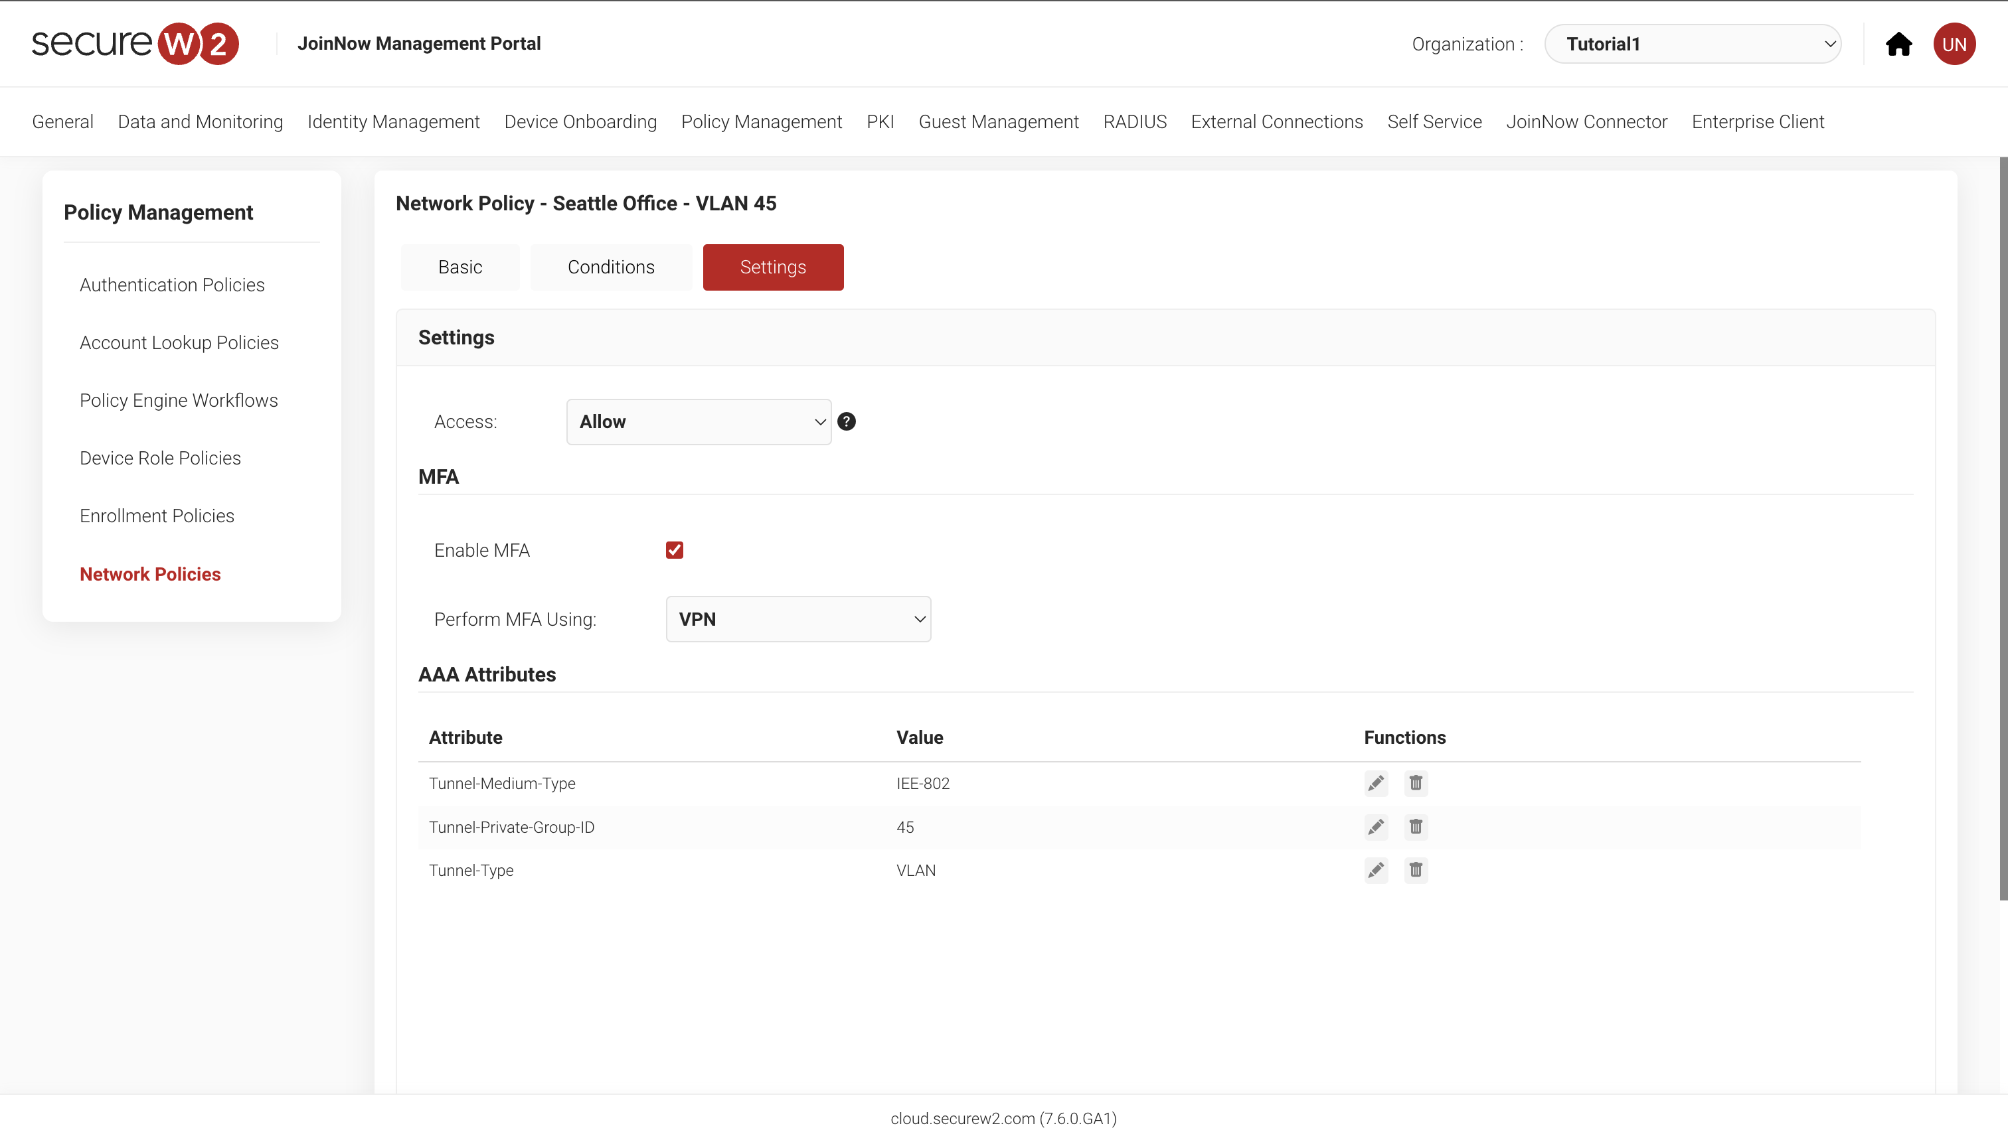
Task: Click the edit icon for Tunnel-Medium-Type
Action: 1376,783
